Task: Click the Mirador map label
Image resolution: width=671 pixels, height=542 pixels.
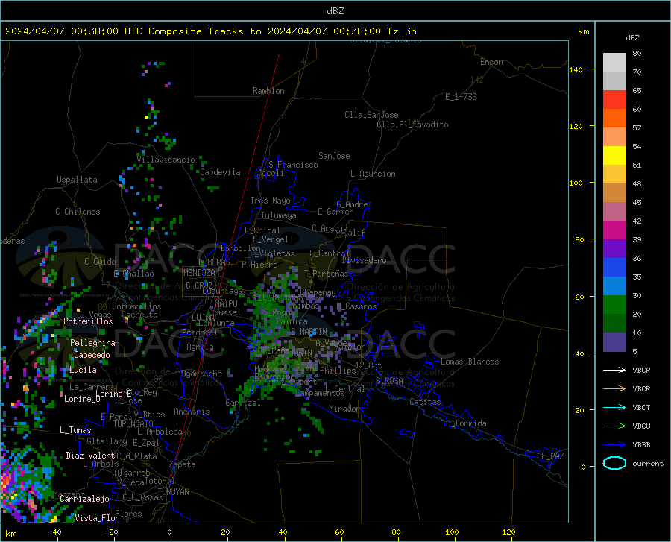Action: (x=344, y=409)
